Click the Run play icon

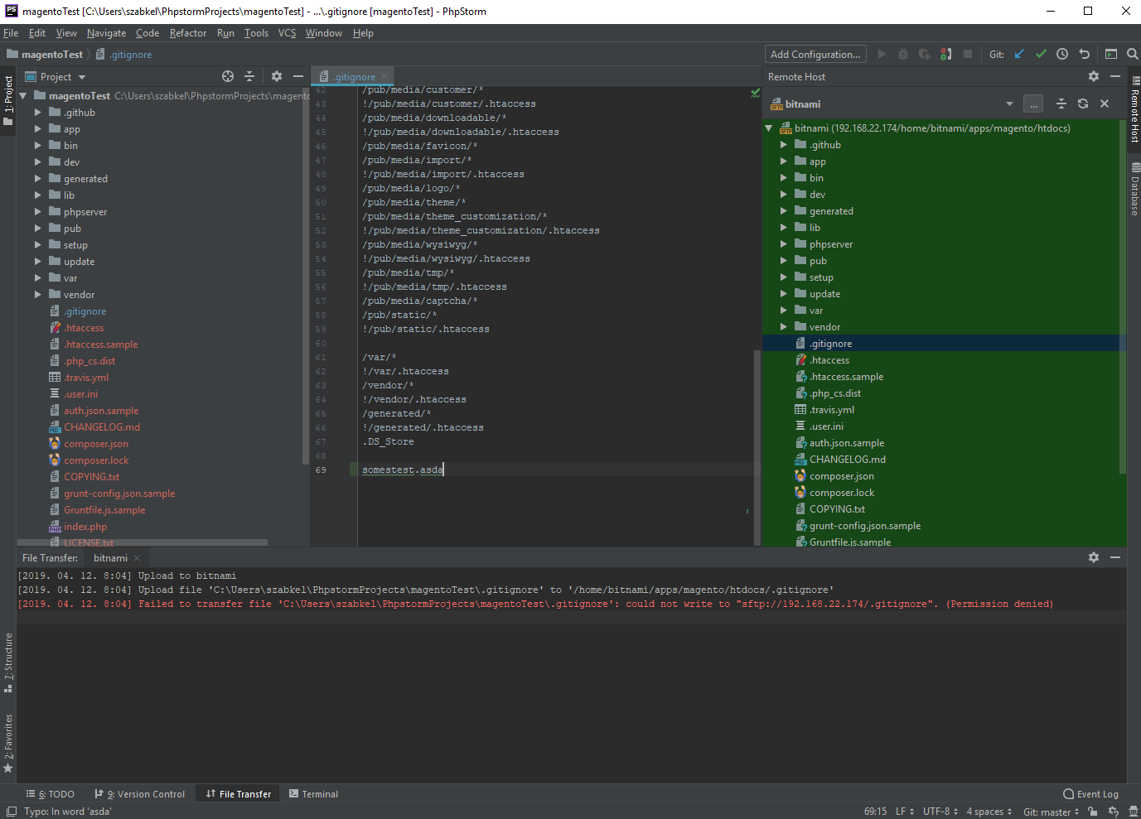882,54
